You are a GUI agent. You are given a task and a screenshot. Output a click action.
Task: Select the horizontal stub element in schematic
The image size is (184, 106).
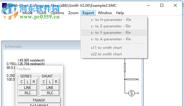[132, 79]
